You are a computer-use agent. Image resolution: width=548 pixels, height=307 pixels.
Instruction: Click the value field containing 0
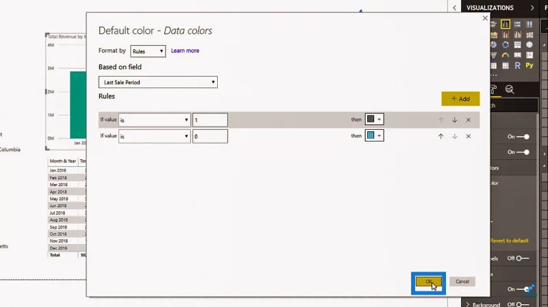(210, 136)
